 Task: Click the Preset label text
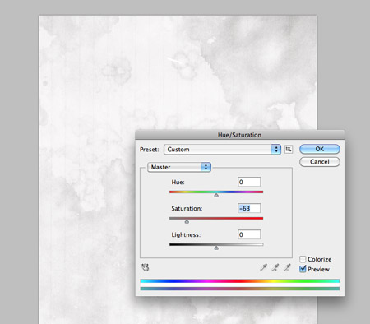(x=150, y=150)
